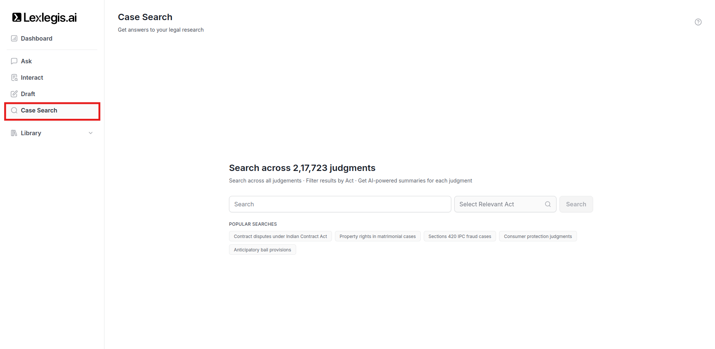This screenshot has width=715, height=349.
Task: Click the Lexlegis.ai logo
Action: click(x=44, y=18)
